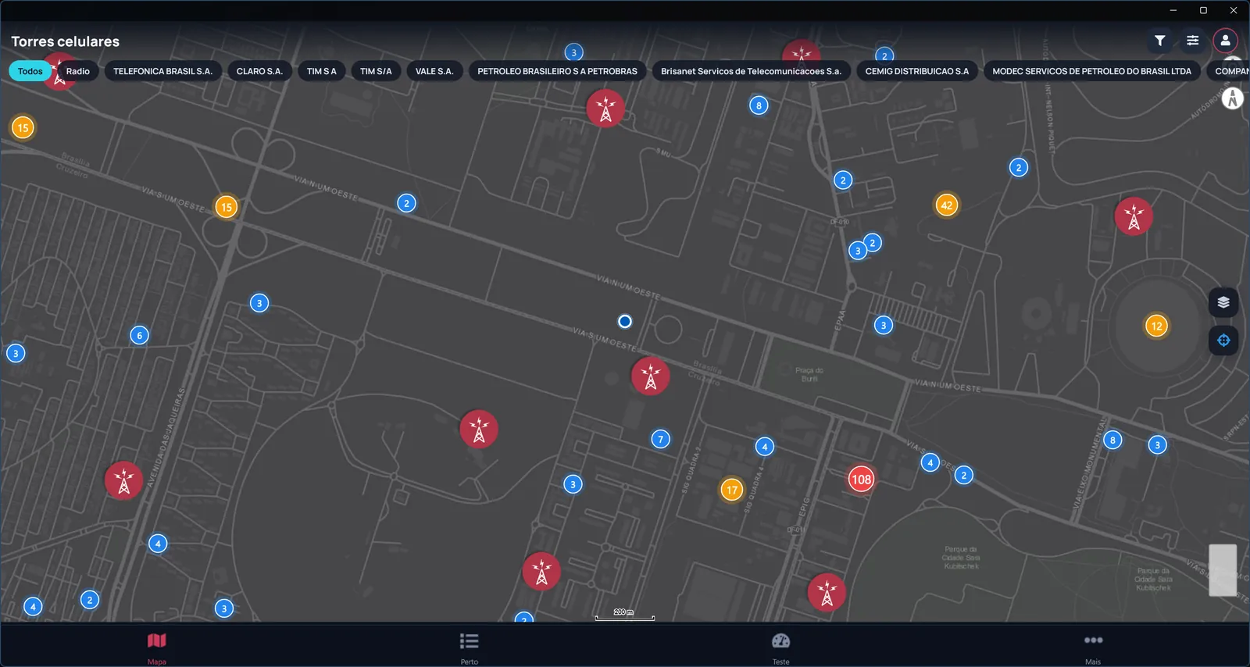Viewport: 1250px width, 667px height.
Task: Open the red 108 tower cluster
Action: (x=861, y=480)
